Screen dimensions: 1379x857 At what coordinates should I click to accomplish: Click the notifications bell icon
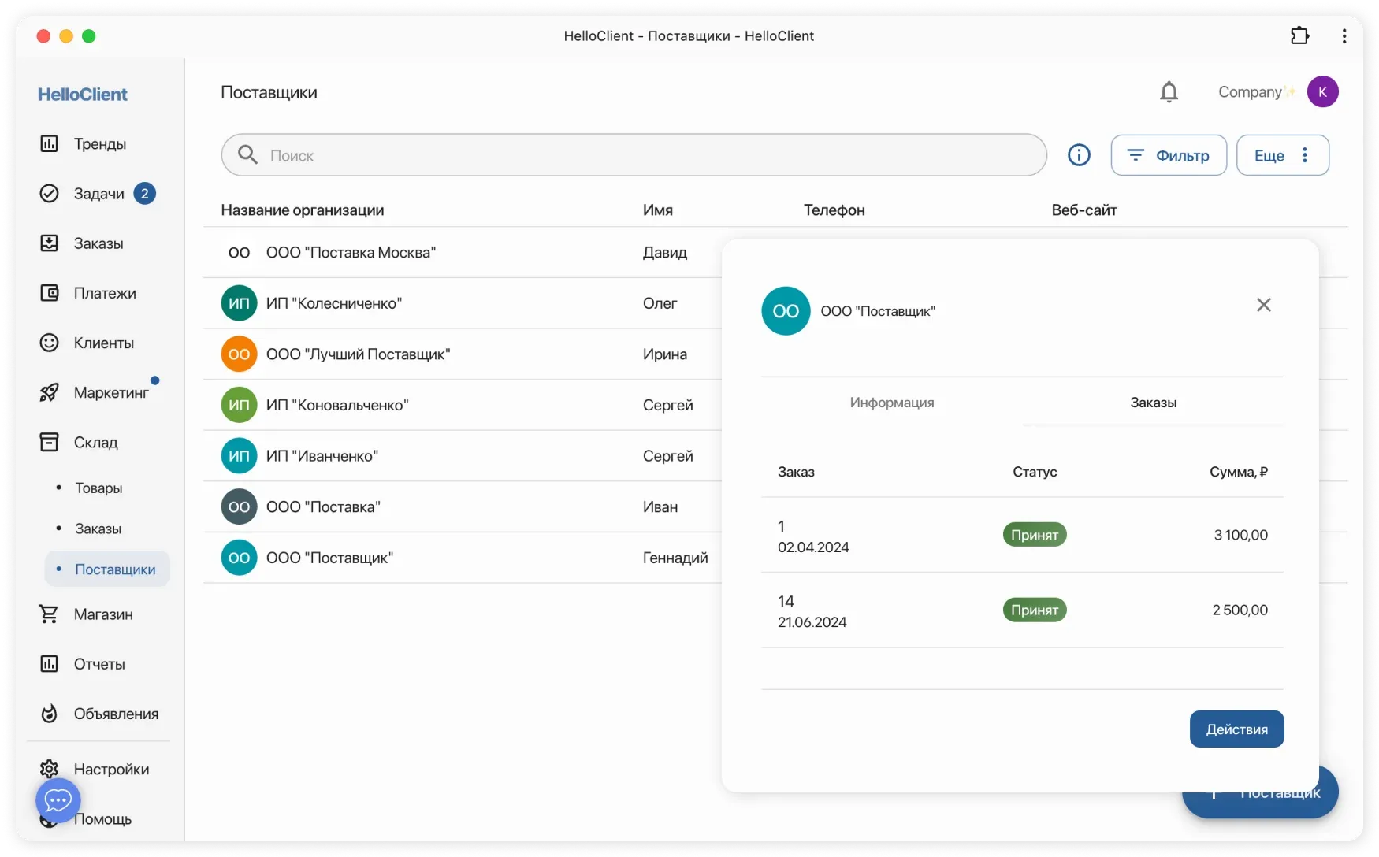[1169, 92]
